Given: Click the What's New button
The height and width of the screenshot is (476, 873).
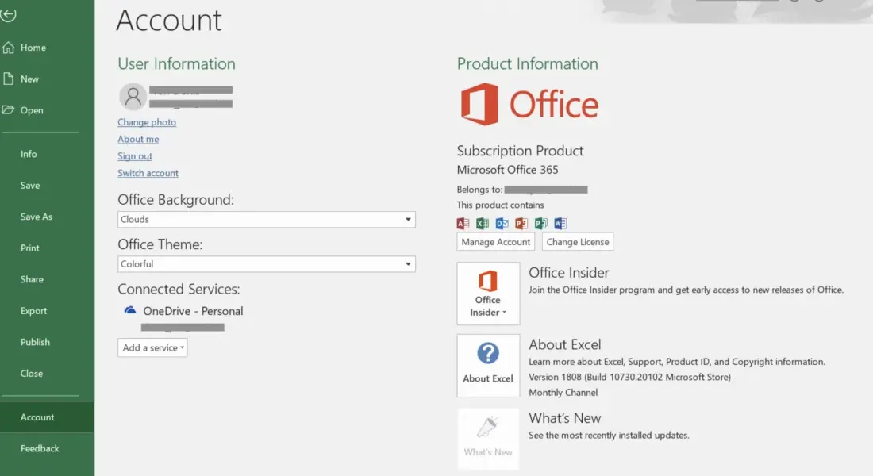Looking at the screenshot, I should click(488, 440).
